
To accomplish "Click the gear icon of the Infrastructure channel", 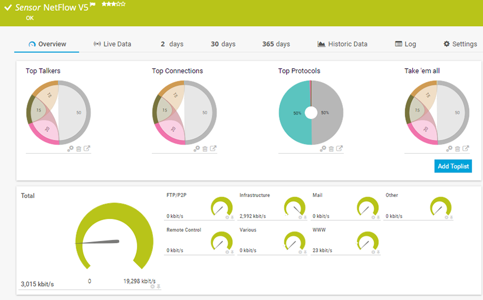I will click(x=301, y=217).
